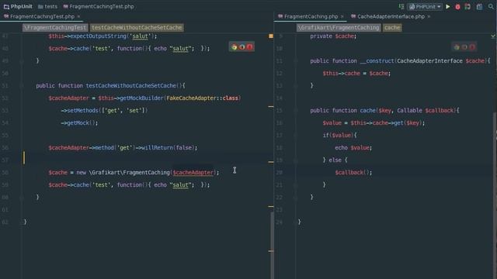
Task: Click the error stripe mark near line 53
Action: point(271,107)
